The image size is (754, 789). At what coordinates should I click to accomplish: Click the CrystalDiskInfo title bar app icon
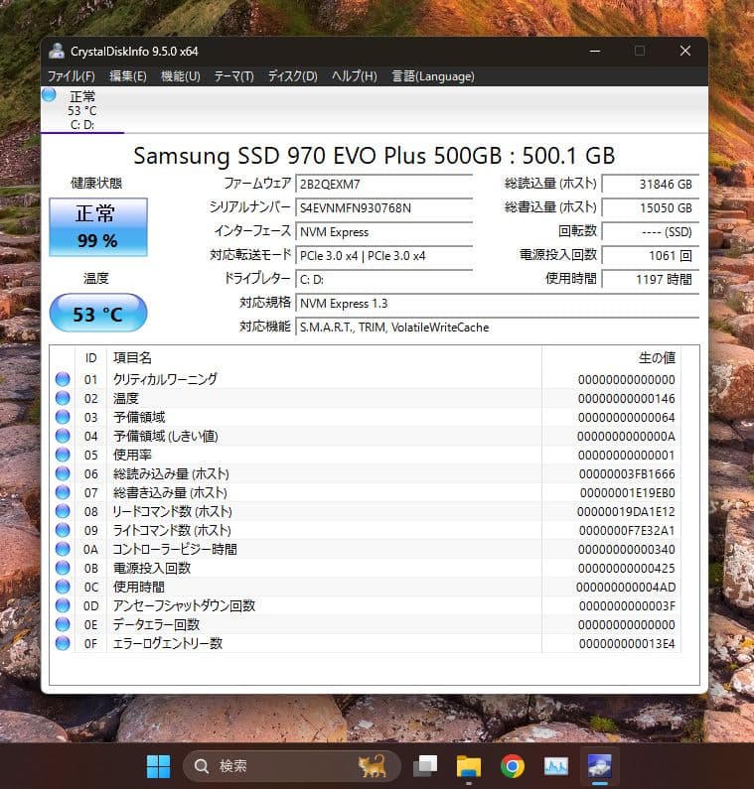tap(57, 51)
